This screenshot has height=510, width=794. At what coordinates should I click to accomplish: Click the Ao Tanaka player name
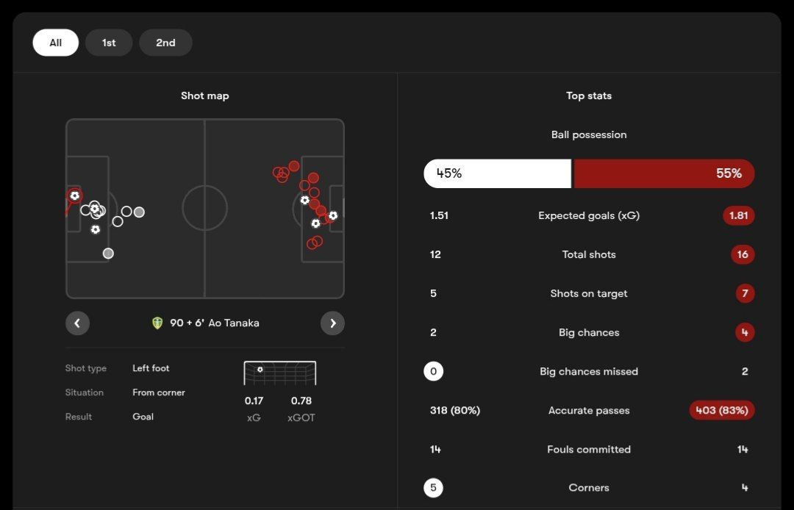234,323
